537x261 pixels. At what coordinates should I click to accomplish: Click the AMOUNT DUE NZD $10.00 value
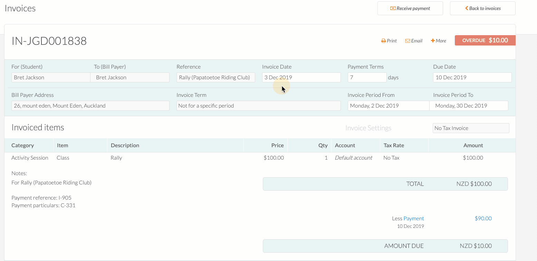click(x=476, y=246)
